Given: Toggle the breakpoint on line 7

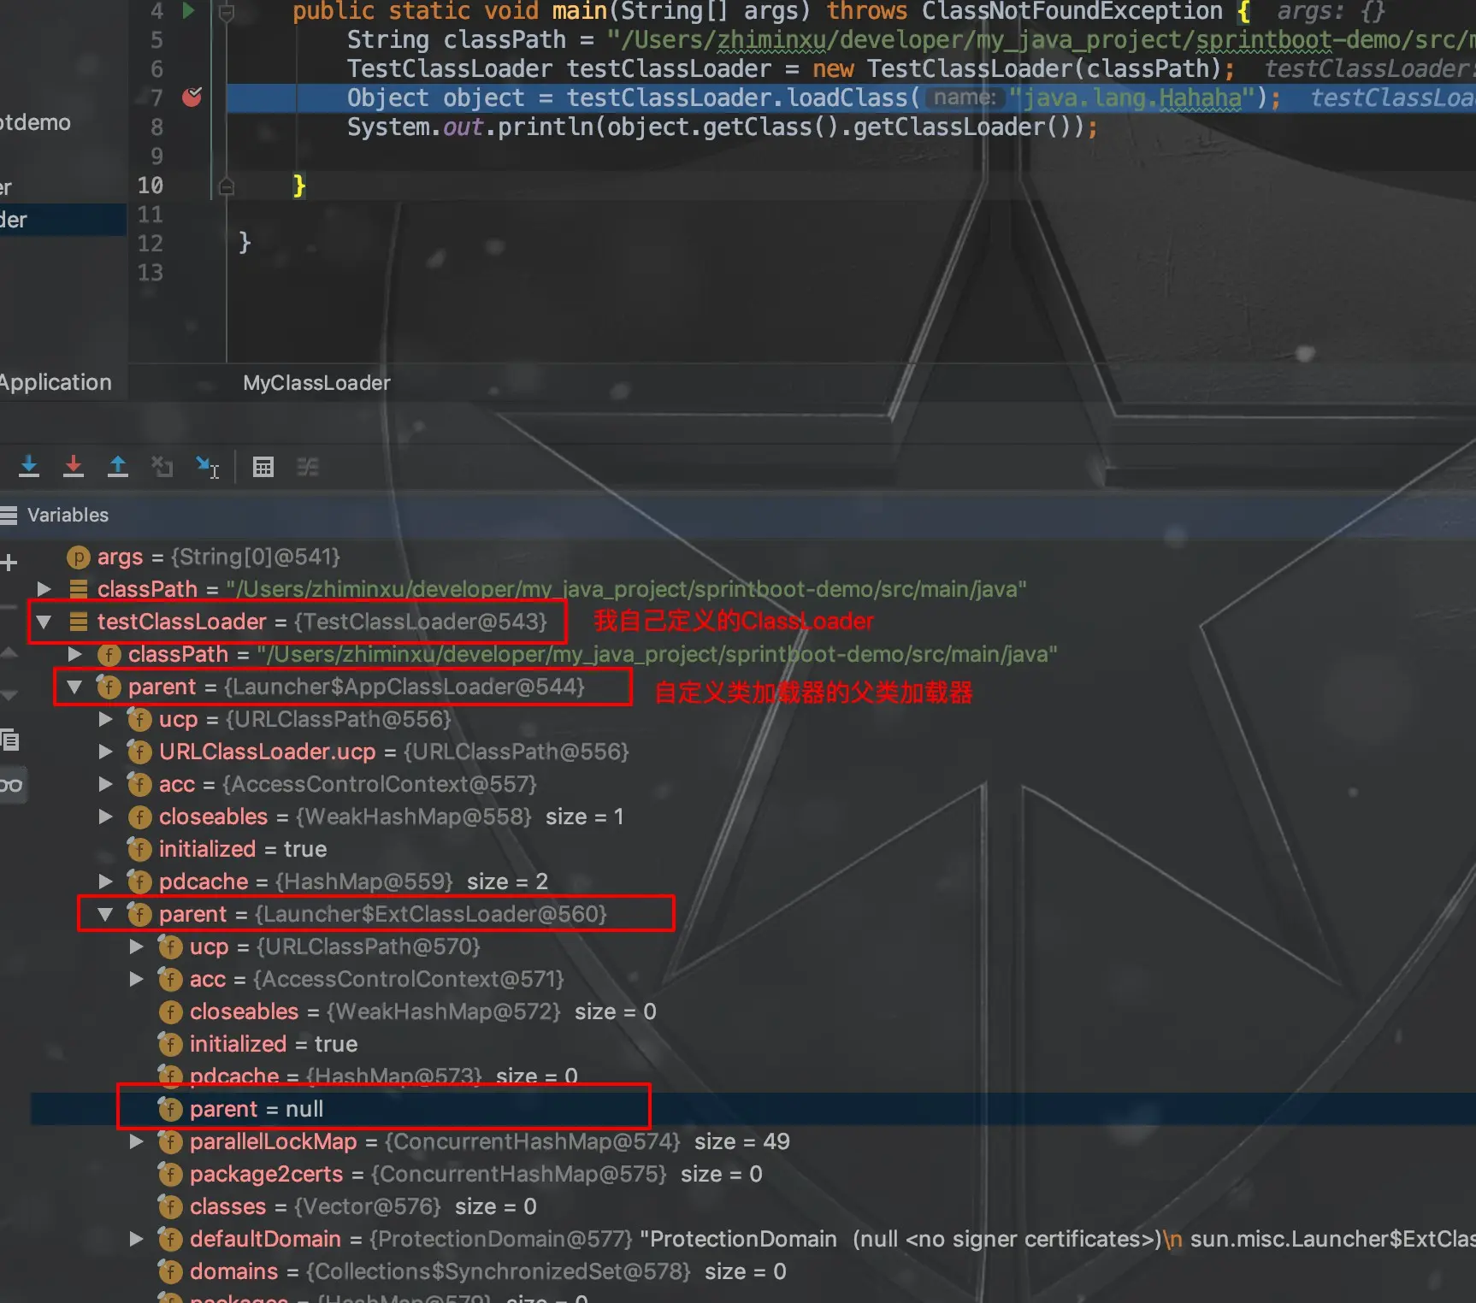Looking at the screenshot, I should (192, 97).
